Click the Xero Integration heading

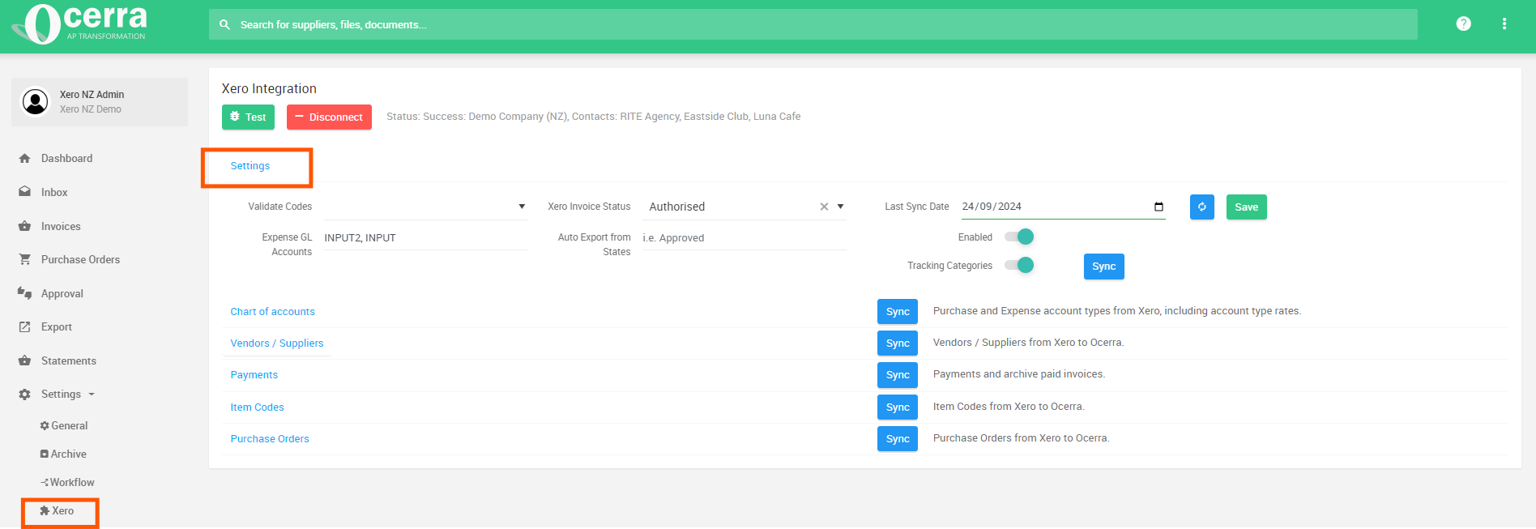[x=269, y=89]
